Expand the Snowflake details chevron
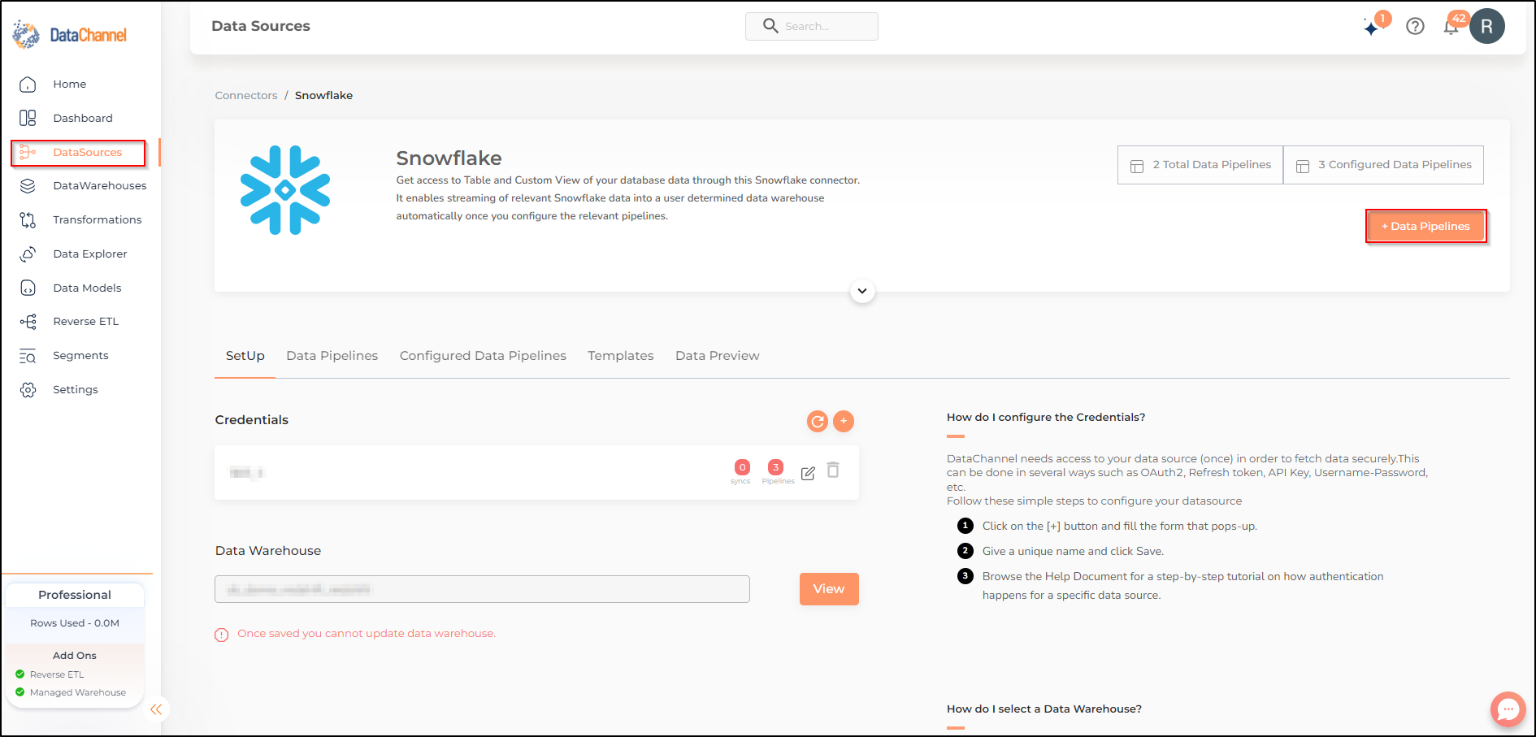The width and height of the screenshot is (1536, 737). click(862, 291)
